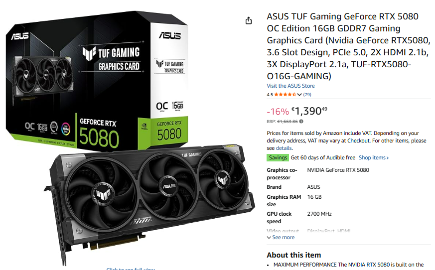Open the star rating dropdown chevron
Image resolution: width=435 pixels, height=270 pixels.
point(299,95)
